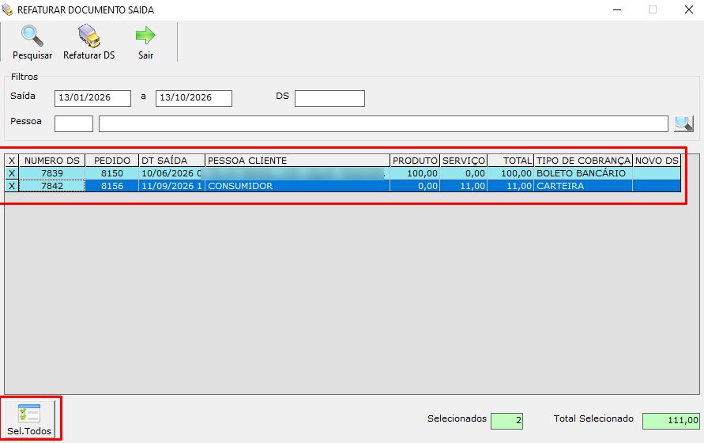Click the PRODUTO column header
Viewport: 704px width, 443px height.
coord(415,161)
